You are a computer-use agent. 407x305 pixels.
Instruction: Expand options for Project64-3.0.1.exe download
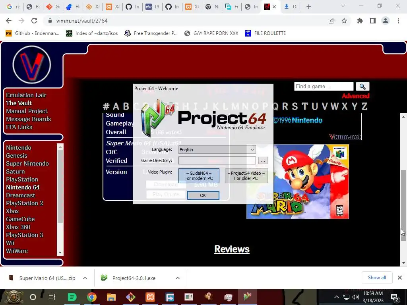tap(178, 278)
